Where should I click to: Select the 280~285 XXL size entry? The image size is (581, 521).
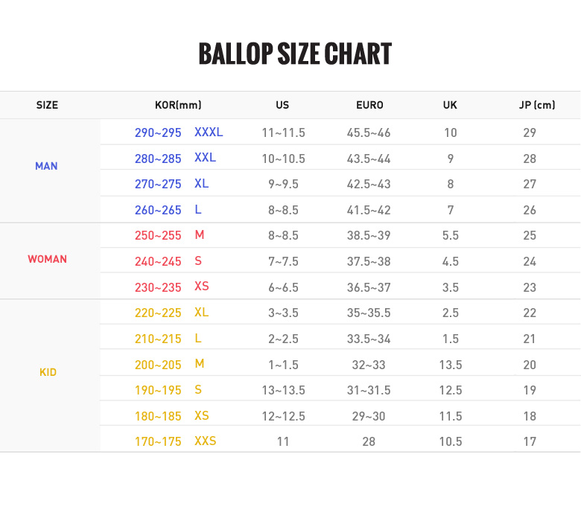tap(175, 159)
